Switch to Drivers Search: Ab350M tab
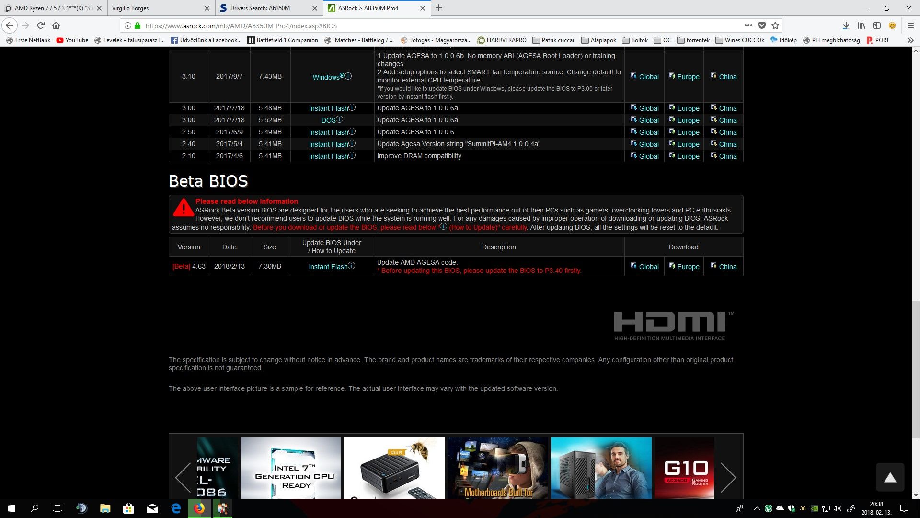The image size is (920, 518). point(268,8)
